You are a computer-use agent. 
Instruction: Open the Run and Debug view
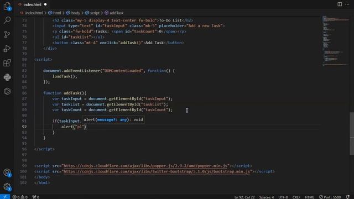(x=7, y=49)
